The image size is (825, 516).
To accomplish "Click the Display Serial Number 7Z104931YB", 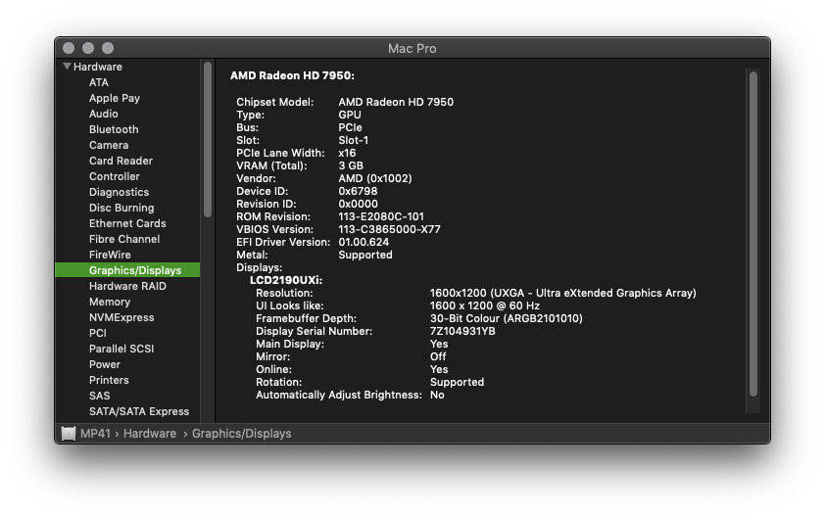I will pos(462,331).
